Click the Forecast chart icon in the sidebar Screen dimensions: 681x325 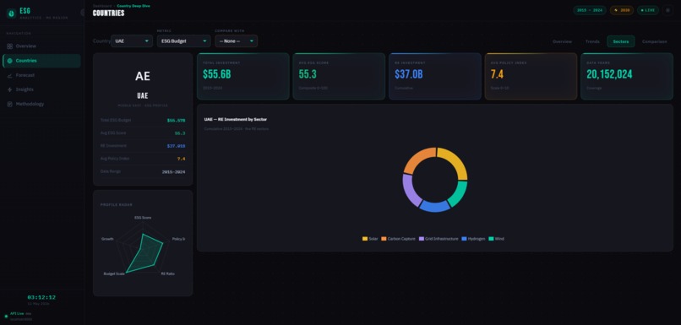(x=9, y=75)
